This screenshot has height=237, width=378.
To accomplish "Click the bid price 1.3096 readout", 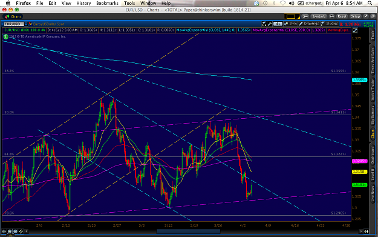I will point(351,24).
